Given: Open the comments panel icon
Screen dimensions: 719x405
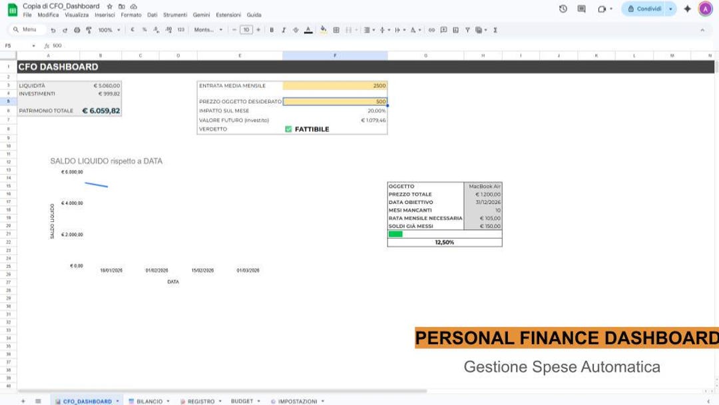Looking at the screenshot, I should pyautogui.click(x=581, y=9).
